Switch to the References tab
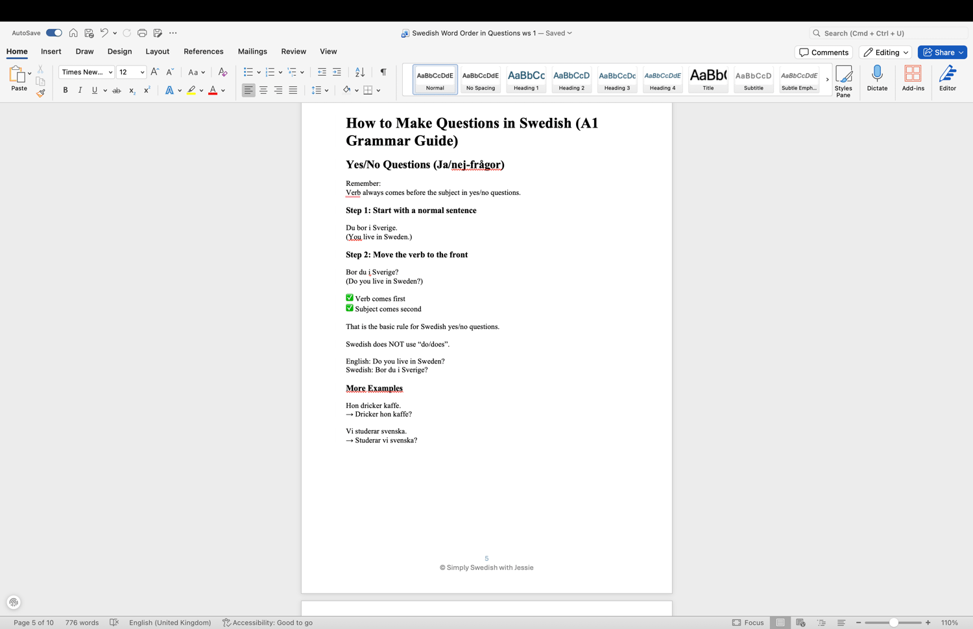 [204, 51]
